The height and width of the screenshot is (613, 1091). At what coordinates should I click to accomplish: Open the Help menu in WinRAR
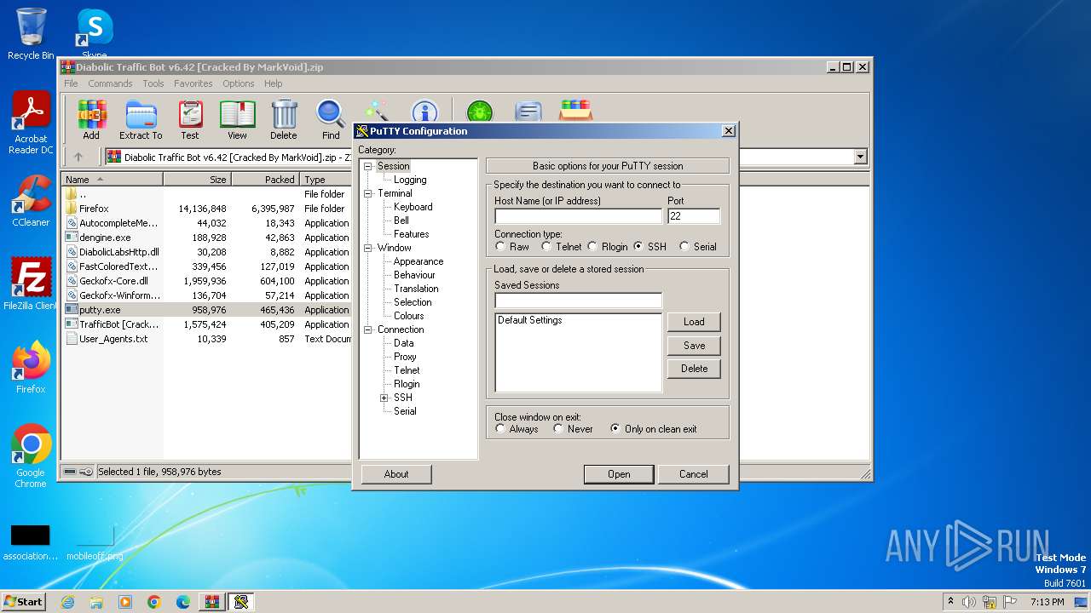pyautogui.click(x=273, y=83)
